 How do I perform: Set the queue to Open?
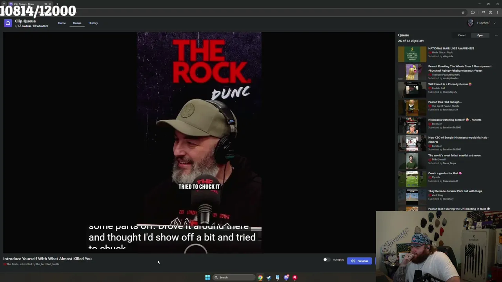[x=480, y=35]
